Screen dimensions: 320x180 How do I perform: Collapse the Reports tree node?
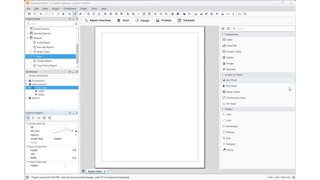click(x=28, y=38)
